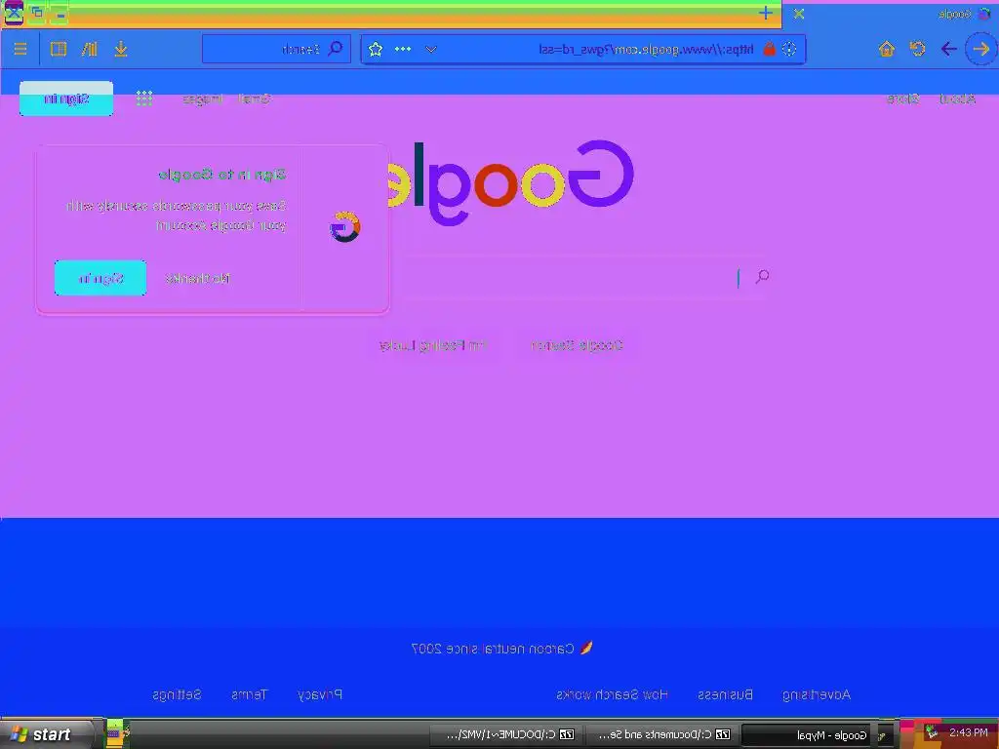999x749 pixels.
Task: Close the Google tab
Action: tap(799, 14)
